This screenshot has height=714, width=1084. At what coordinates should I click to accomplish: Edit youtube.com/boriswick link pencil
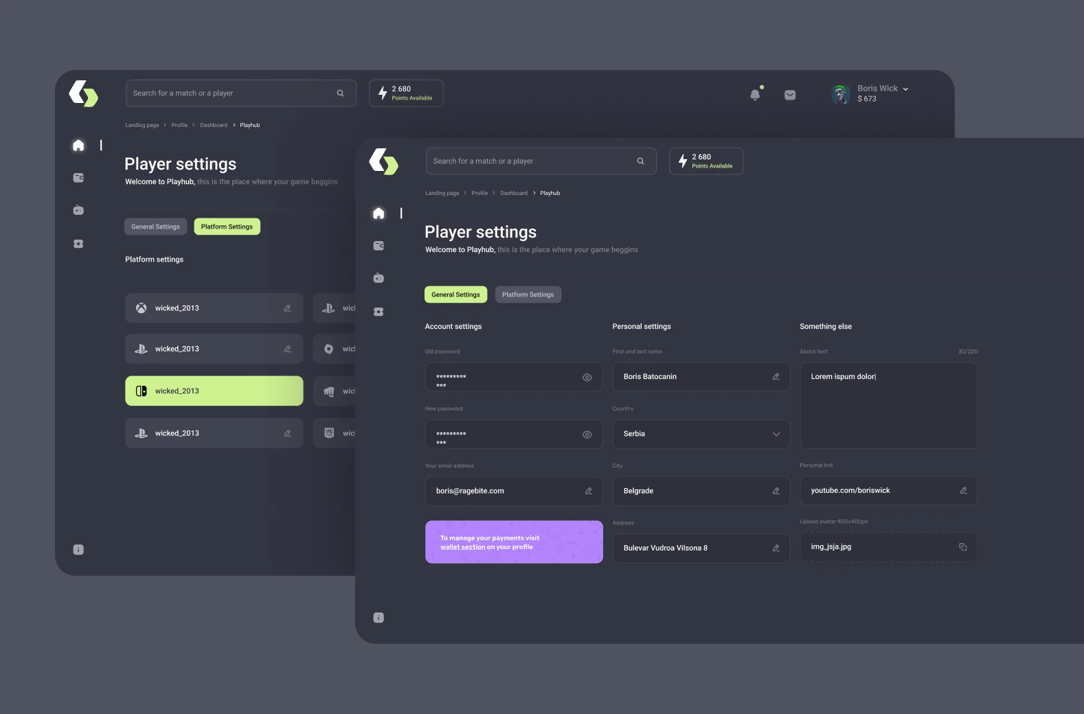click(964, 490)
